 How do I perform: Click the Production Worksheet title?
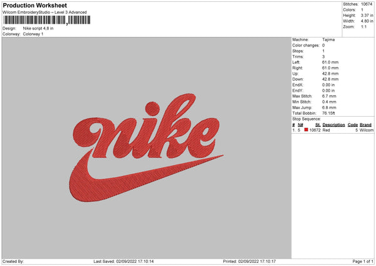pos(34,6)
